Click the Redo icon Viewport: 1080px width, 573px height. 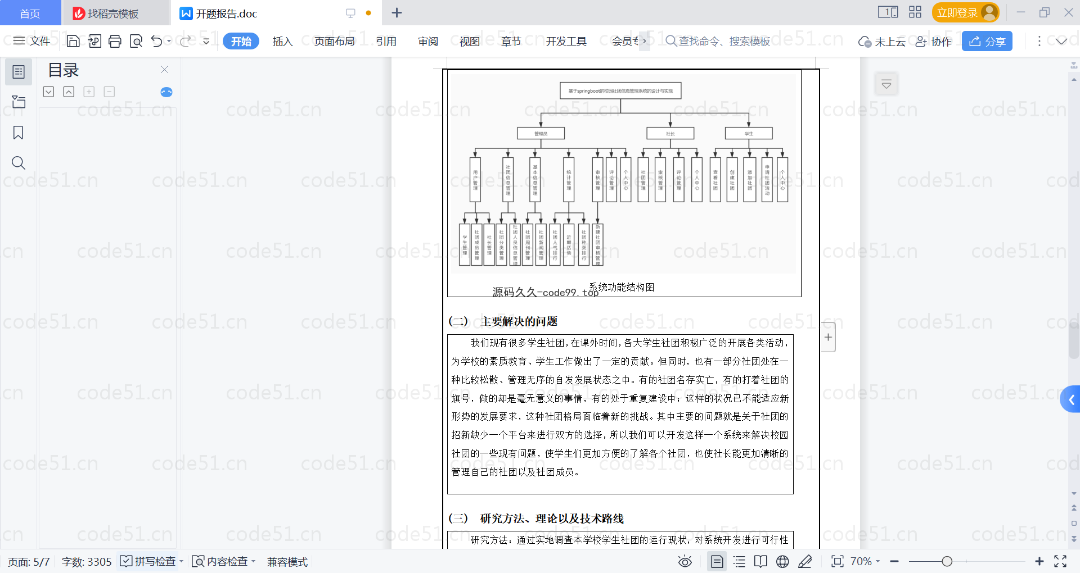point(186,41)
